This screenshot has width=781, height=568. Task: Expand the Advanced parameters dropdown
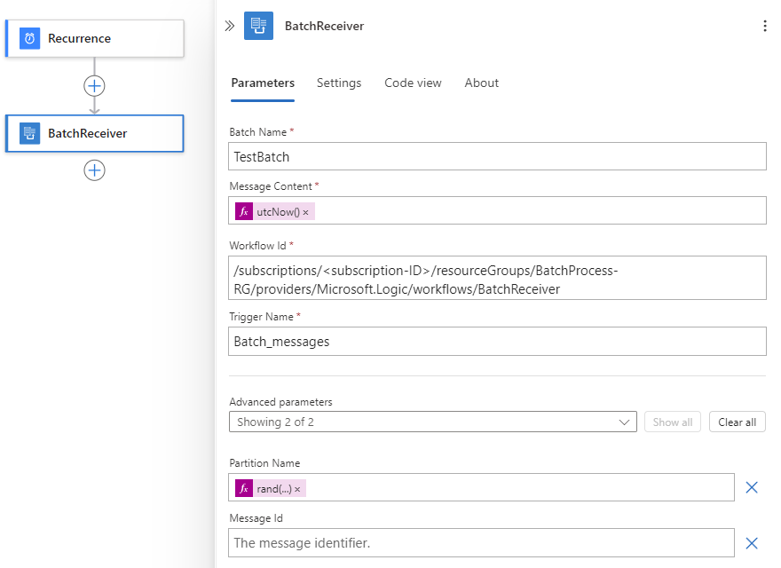tap(624, 422)
